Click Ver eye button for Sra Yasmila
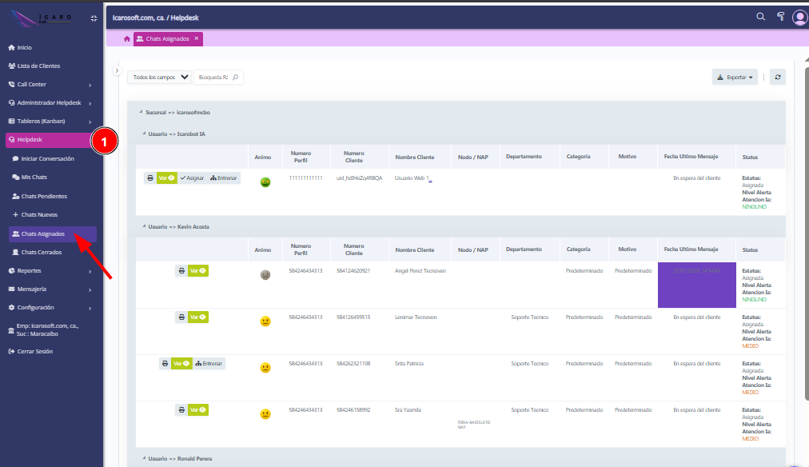 pos(198,410)
